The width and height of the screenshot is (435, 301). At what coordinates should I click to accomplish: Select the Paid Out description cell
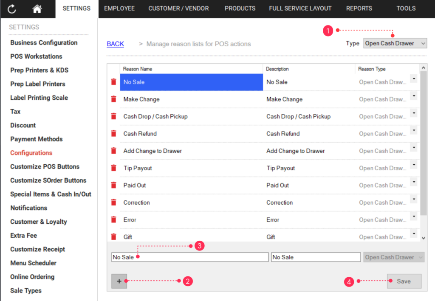coord(309,185)
